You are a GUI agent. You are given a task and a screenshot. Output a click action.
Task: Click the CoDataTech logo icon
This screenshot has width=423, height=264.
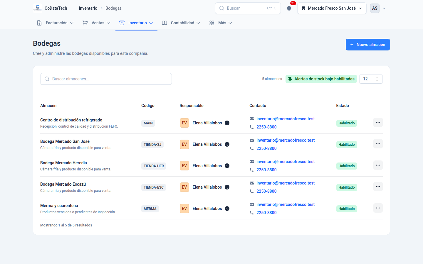point(38,8)
